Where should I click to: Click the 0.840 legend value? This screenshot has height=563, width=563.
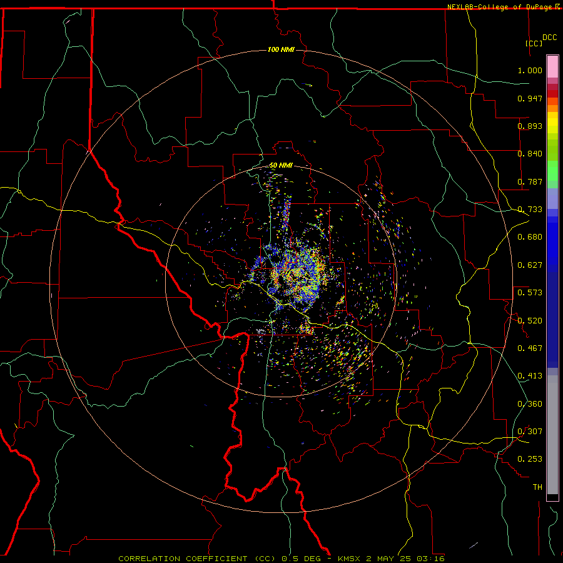click(x=530, y=154)
